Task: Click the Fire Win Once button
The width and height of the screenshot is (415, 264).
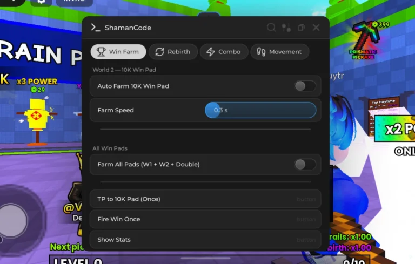Action: point(205,219)
